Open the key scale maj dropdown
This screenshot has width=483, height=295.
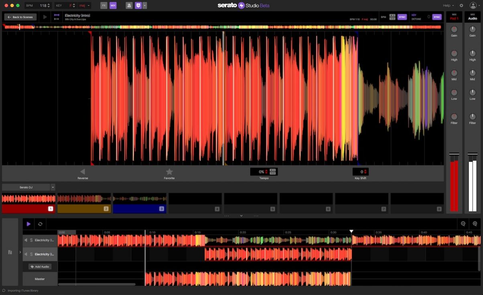[x=85, y=6]
